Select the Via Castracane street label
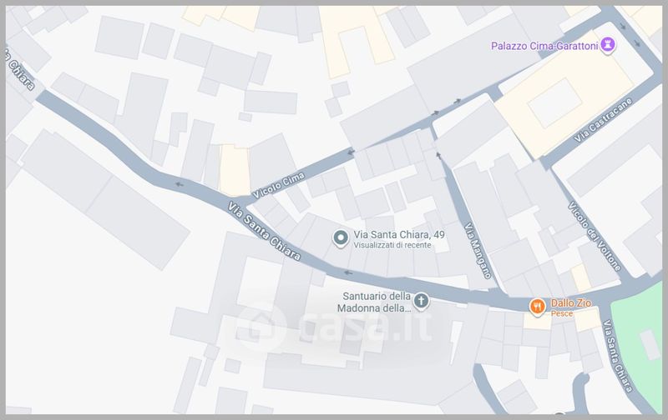The height and width of the screenshot is (420, 668). tap(603, 120)
